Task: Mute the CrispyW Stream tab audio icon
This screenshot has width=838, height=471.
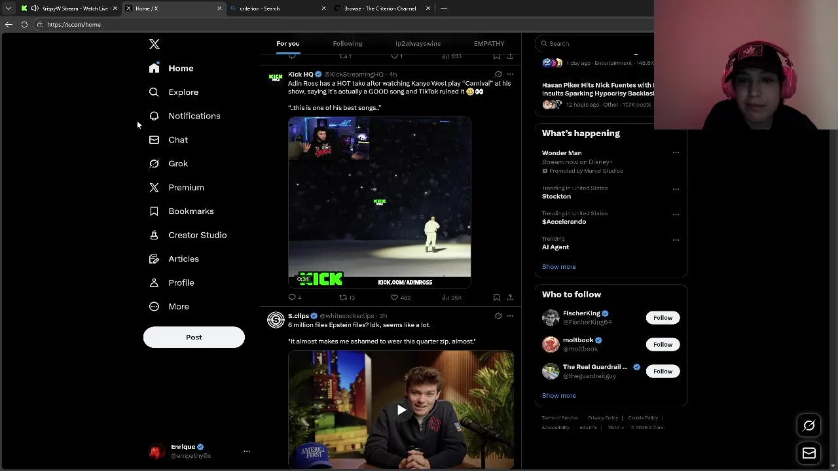Action: coord(35,9)
